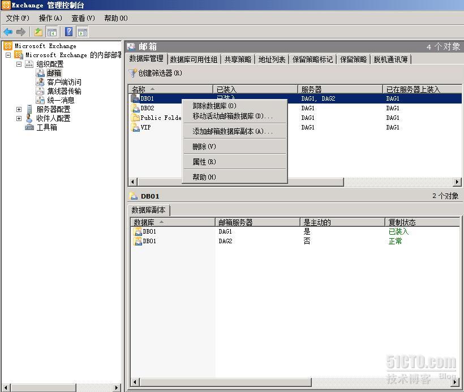Expand the 服务器配置 tree node
Screen dimensions: 464x392
coord(19,109)
